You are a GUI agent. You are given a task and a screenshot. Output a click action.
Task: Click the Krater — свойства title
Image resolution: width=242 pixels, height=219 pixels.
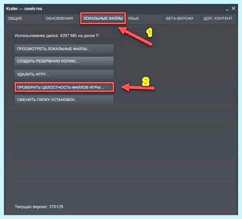(x=24, y=9)
